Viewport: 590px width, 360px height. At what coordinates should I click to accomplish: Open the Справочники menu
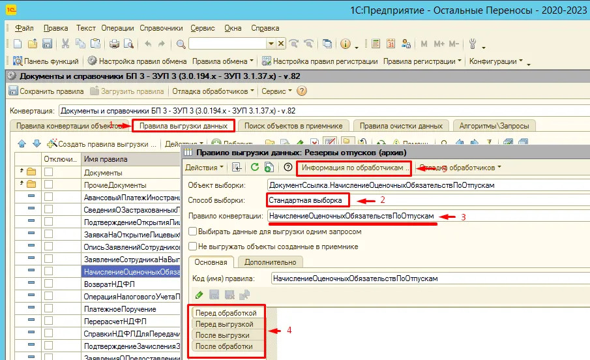(x=161, y=28)
